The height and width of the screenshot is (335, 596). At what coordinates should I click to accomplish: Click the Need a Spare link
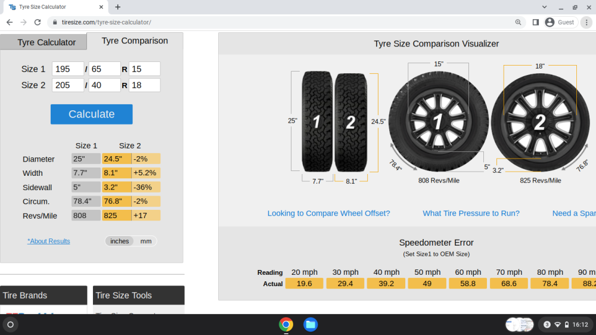coord(574,213)
